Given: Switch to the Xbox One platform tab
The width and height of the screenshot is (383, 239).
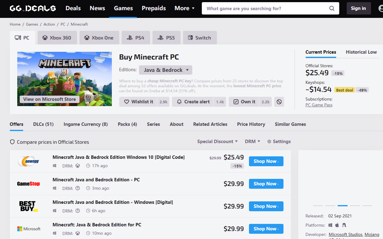Looking at the screenshot, I should [x=99, y=38].
